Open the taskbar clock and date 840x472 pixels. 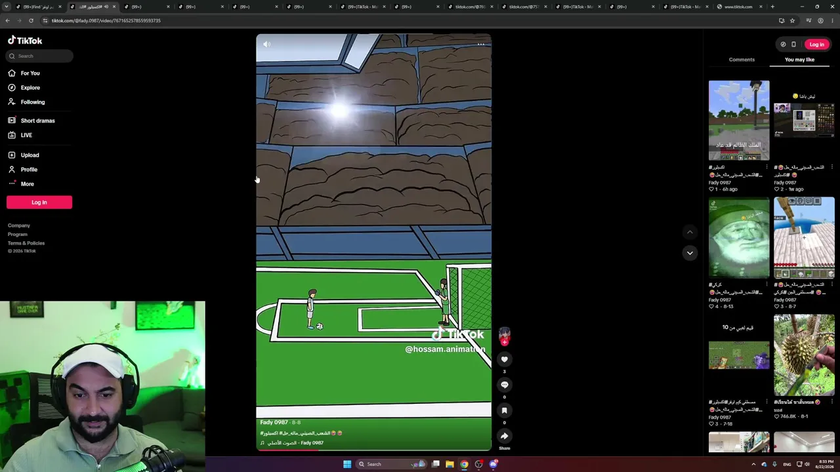pos(826,464)
